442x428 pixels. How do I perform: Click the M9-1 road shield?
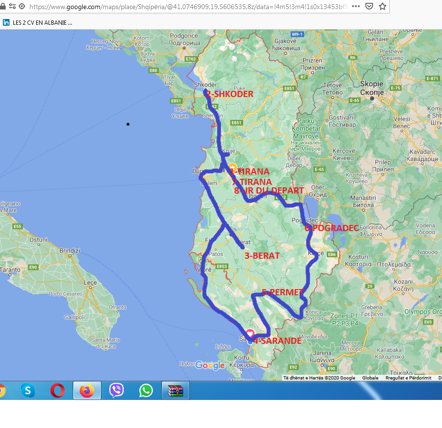[x=297, y=34]
